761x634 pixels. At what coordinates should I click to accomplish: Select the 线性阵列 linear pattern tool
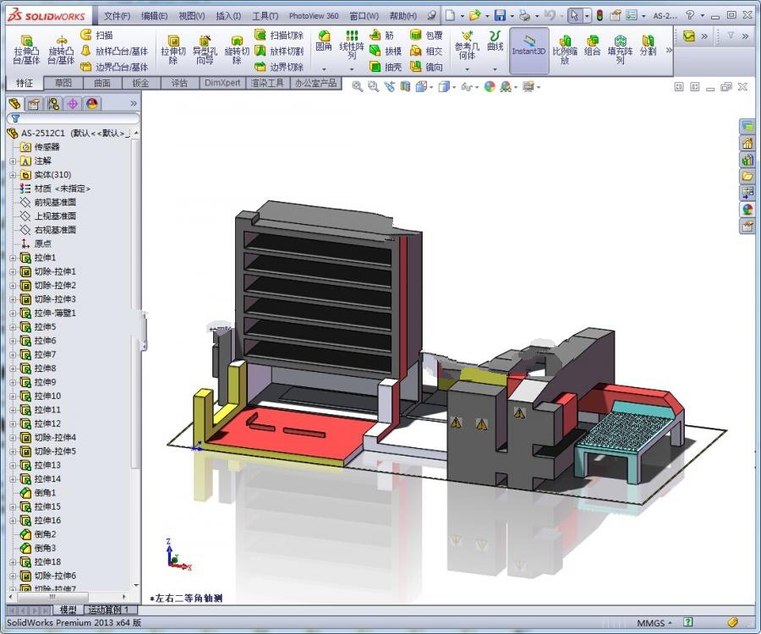click(352, 45)
